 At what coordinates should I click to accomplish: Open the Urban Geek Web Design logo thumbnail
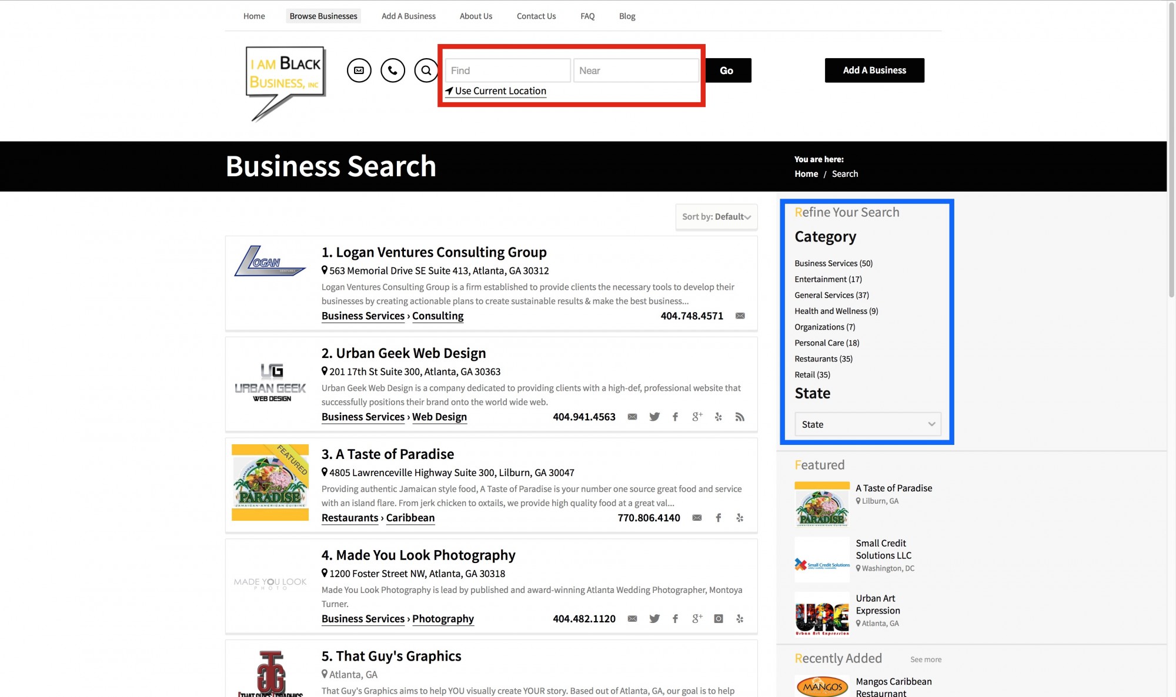[270, 383]
